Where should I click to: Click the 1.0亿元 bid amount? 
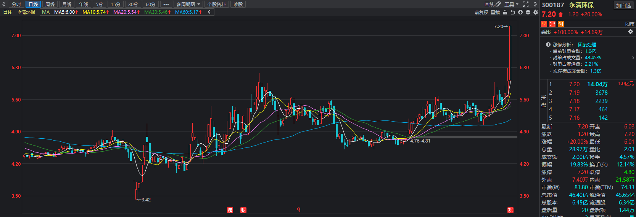626,84
